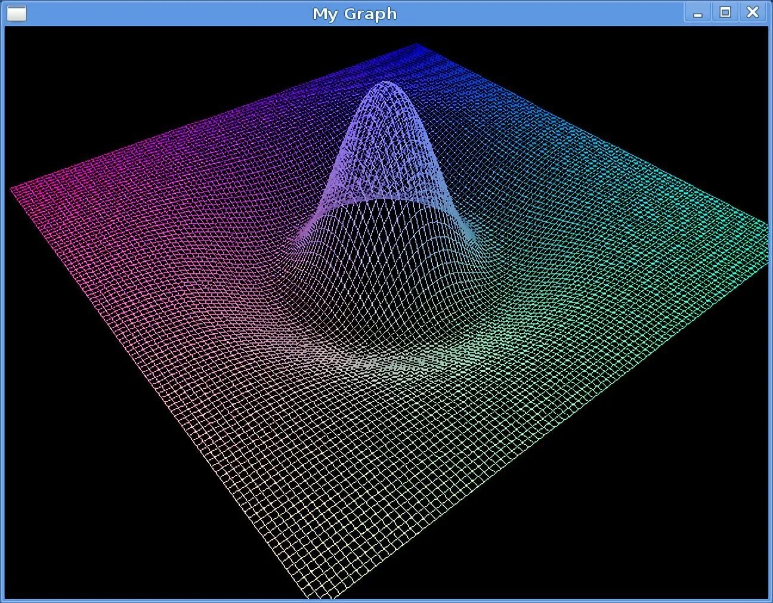The height and width of the screenshot is (603, 773).
Task: Open the window menu icon in title bar
Action: (x=17, y=13)
